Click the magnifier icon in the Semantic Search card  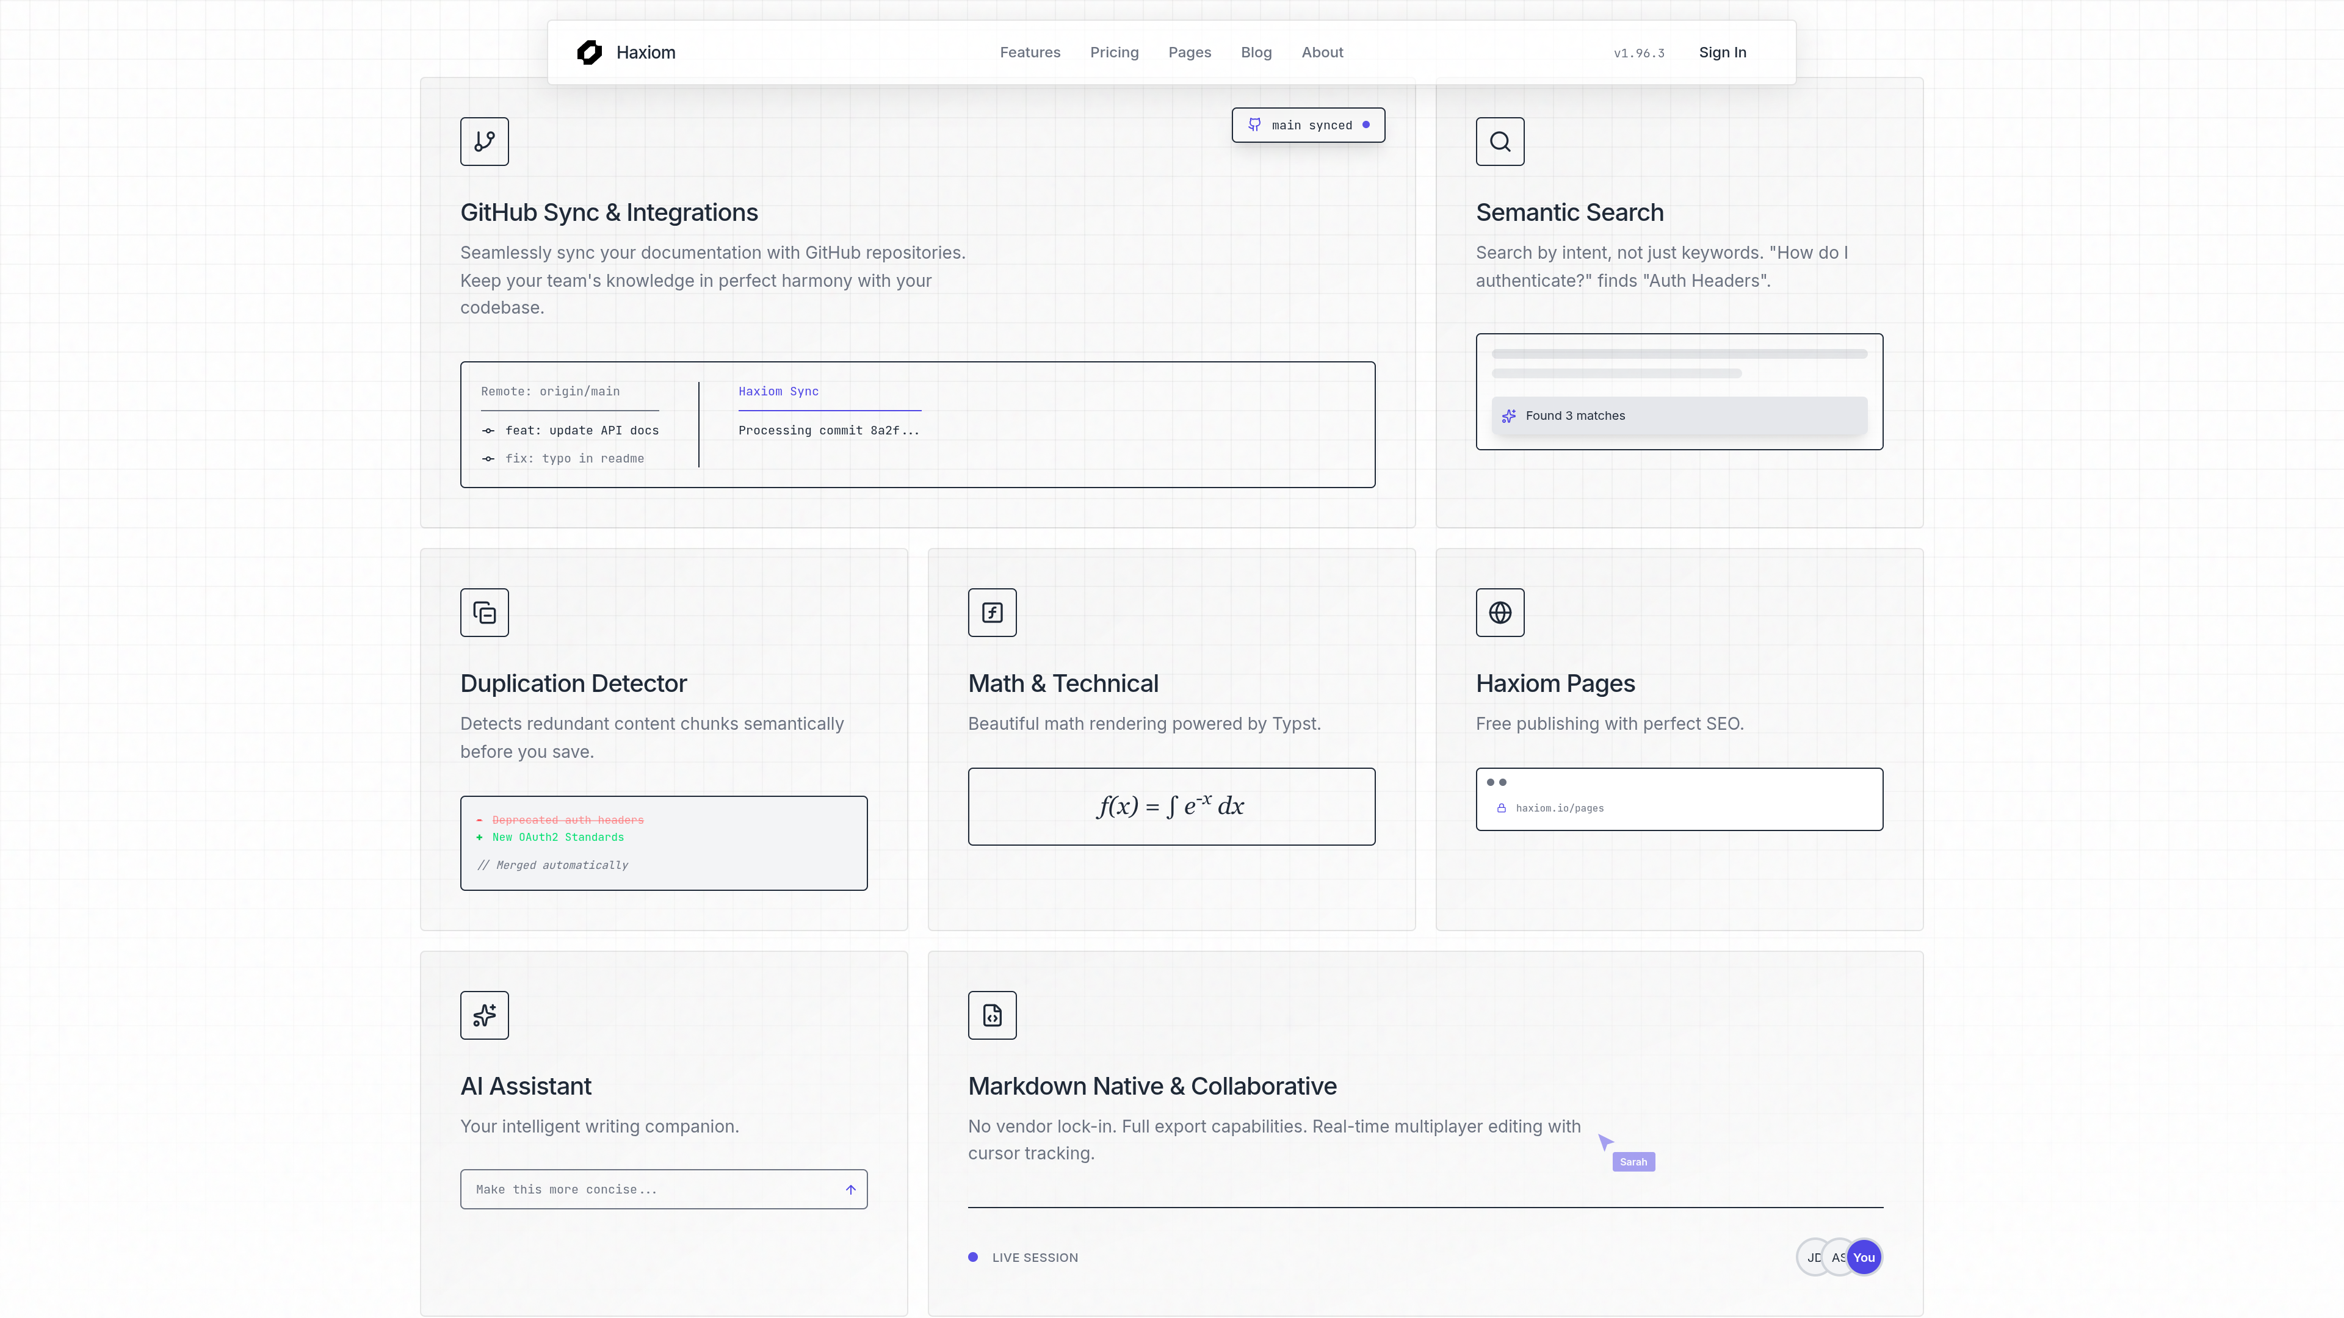[x=1500, y=141]
